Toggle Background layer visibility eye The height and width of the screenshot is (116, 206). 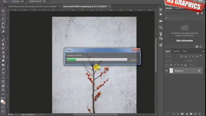[166, 71]
